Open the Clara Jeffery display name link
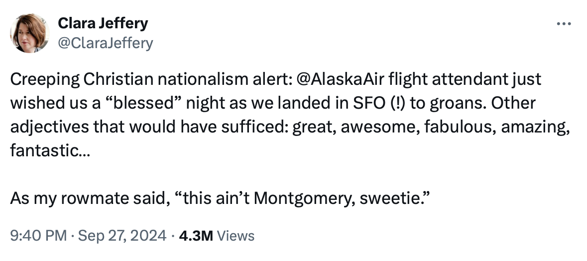 click(x=103, y=23)
